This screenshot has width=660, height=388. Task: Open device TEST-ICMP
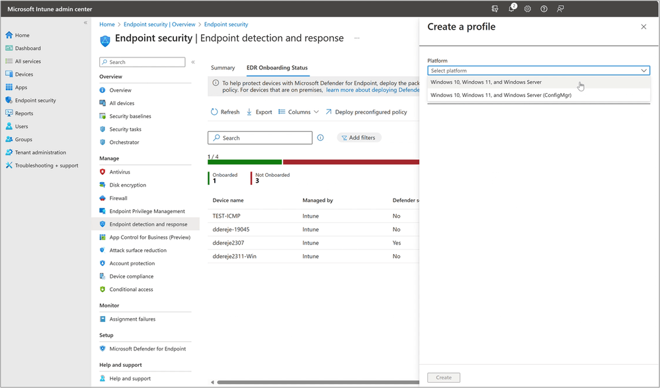[x=226, y=216]
